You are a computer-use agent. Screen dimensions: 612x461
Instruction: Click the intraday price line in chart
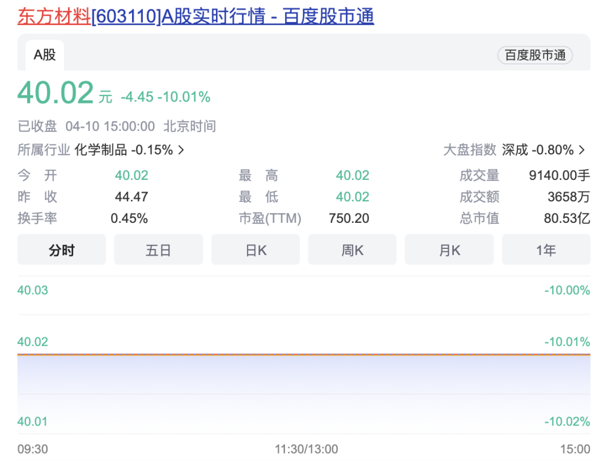pos(304,355)
